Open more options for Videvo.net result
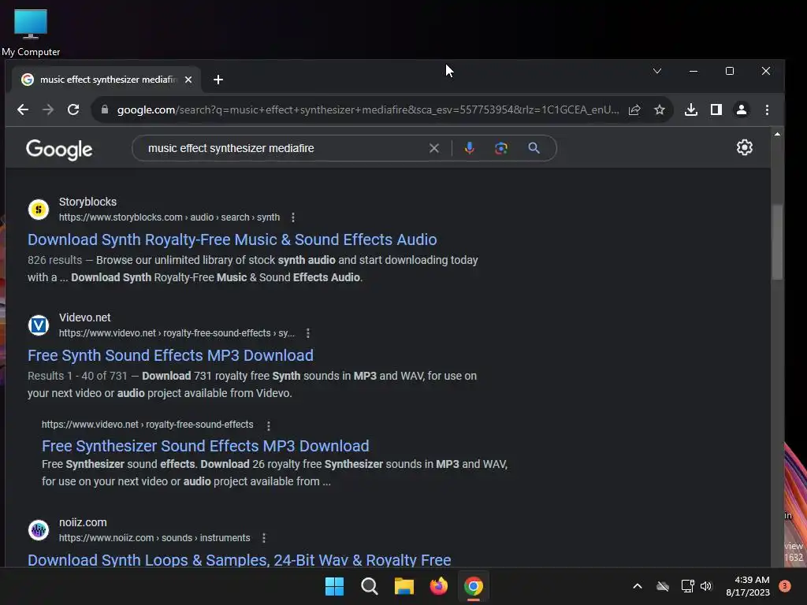The height and width of the screenshot is (605, 807). coord(308,333)
